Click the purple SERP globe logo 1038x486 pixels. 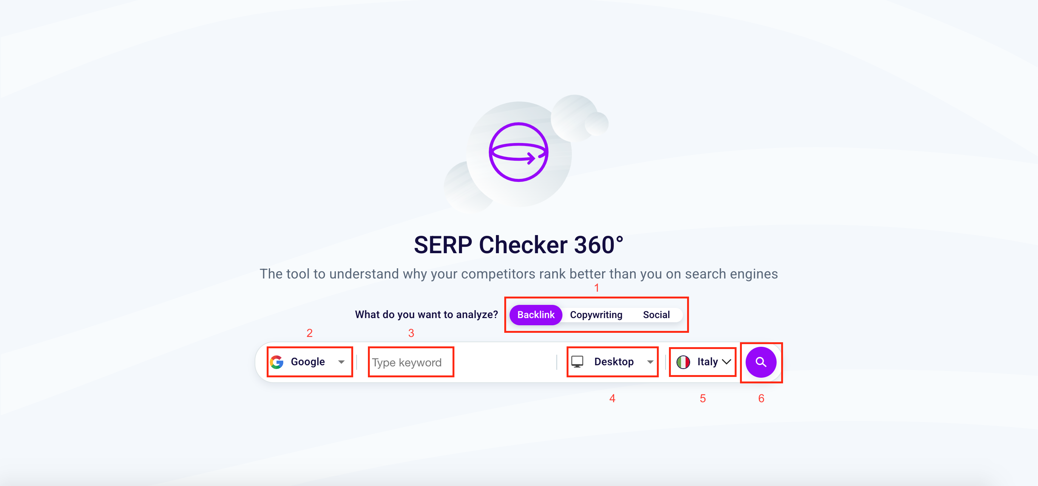click(518, 152)
